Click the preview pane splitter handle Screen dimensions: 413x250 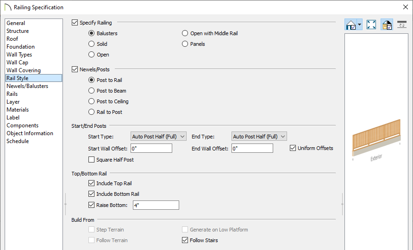342,204
